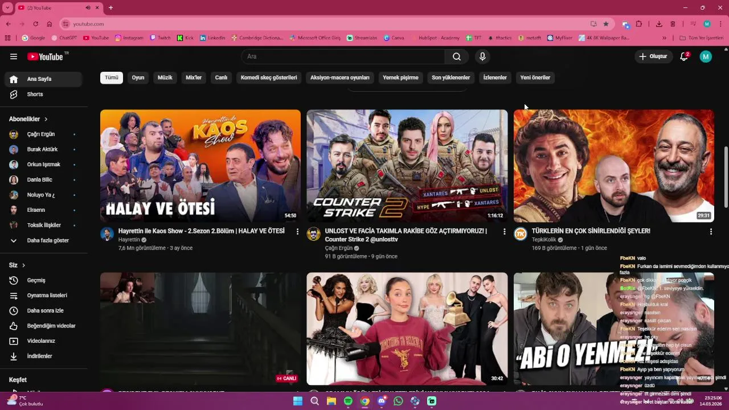Open Videolarınız in sidebar

click(x=43, y=341)
